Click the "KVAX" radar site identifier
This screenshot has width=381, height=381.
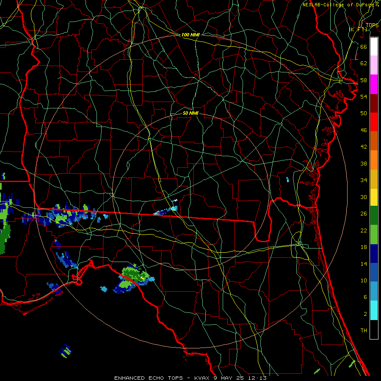click(x=203, y=378)
